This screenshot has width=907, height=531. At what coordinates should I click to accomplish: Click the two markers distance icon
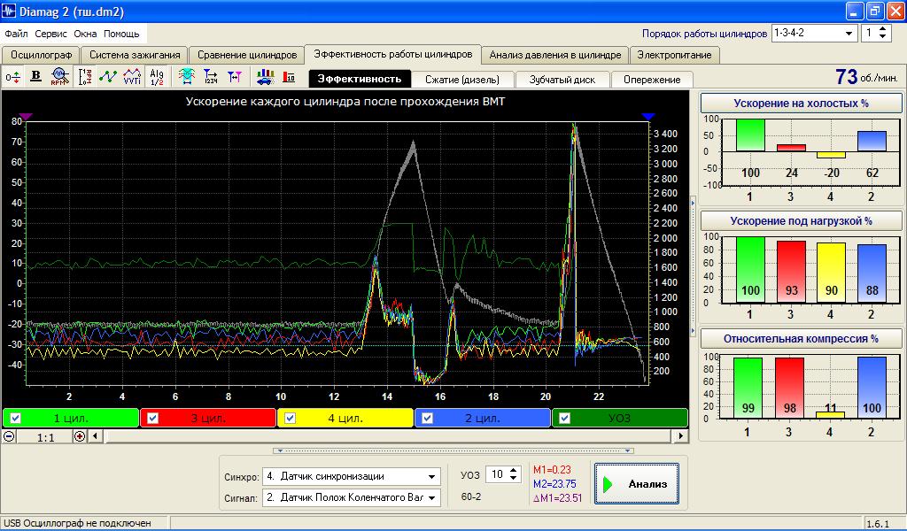click(234, 76)
